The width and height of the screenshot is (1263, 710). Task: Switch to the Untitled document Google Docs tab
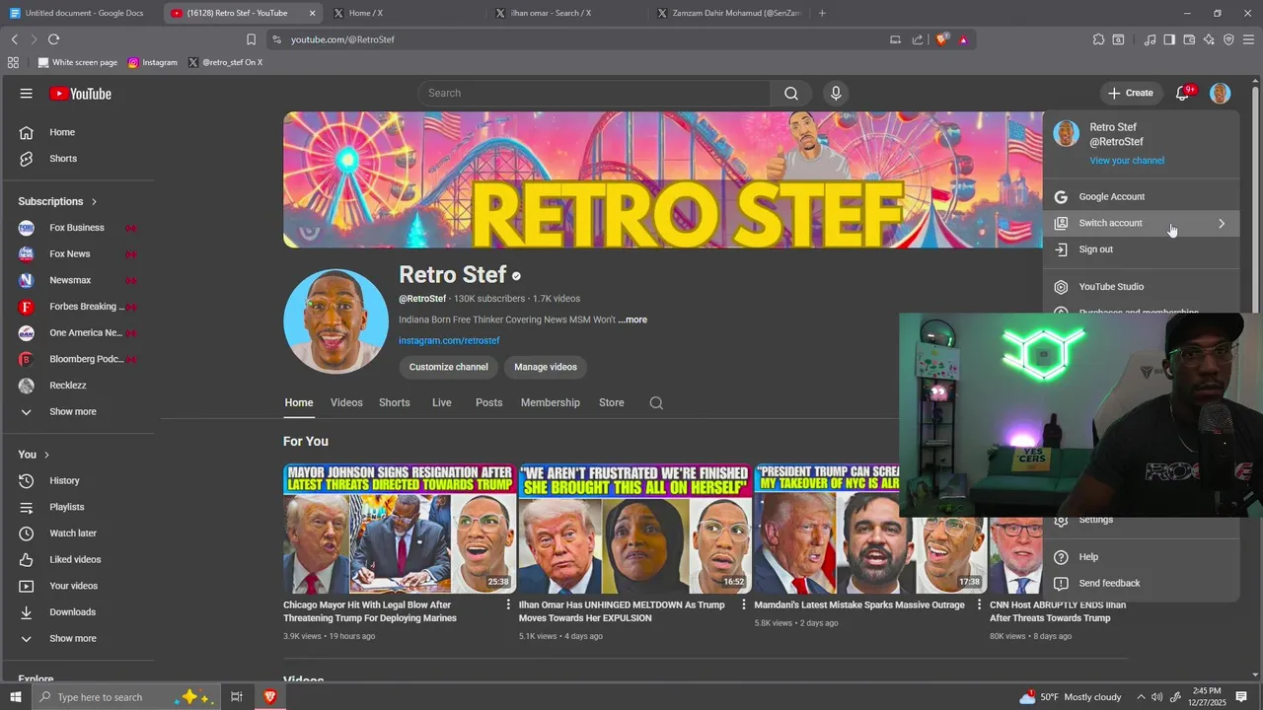pos(79,13)
